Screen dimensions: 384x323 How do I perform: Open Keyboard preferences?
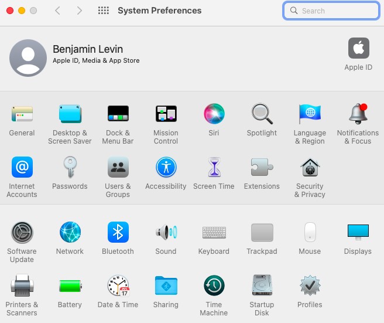(214, 232)
